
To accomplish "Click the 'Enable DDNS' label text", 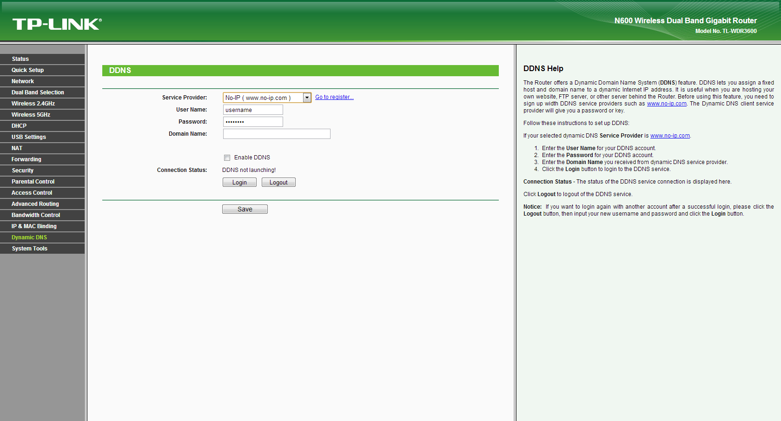I will pyautogui.click(x=252, y=158).
